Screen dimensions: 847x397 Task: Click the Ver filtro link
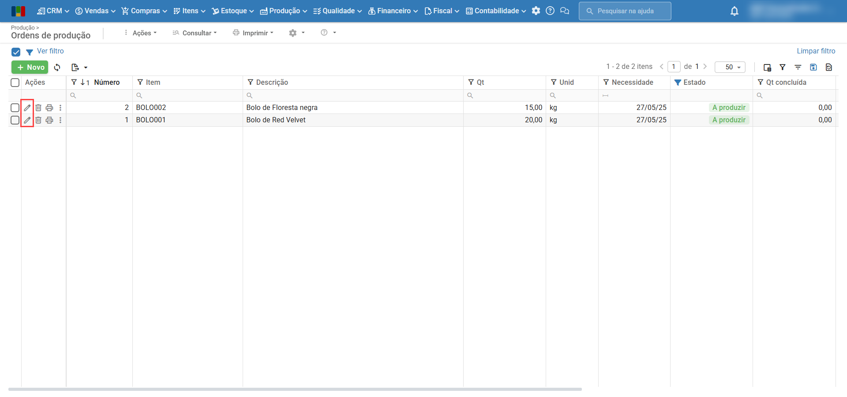(x=50, y=51)
